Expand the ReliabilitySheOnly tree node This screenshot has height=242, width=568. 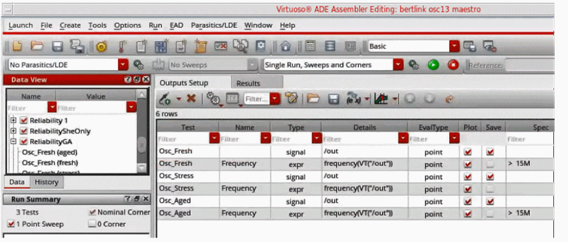coord(13,131)
